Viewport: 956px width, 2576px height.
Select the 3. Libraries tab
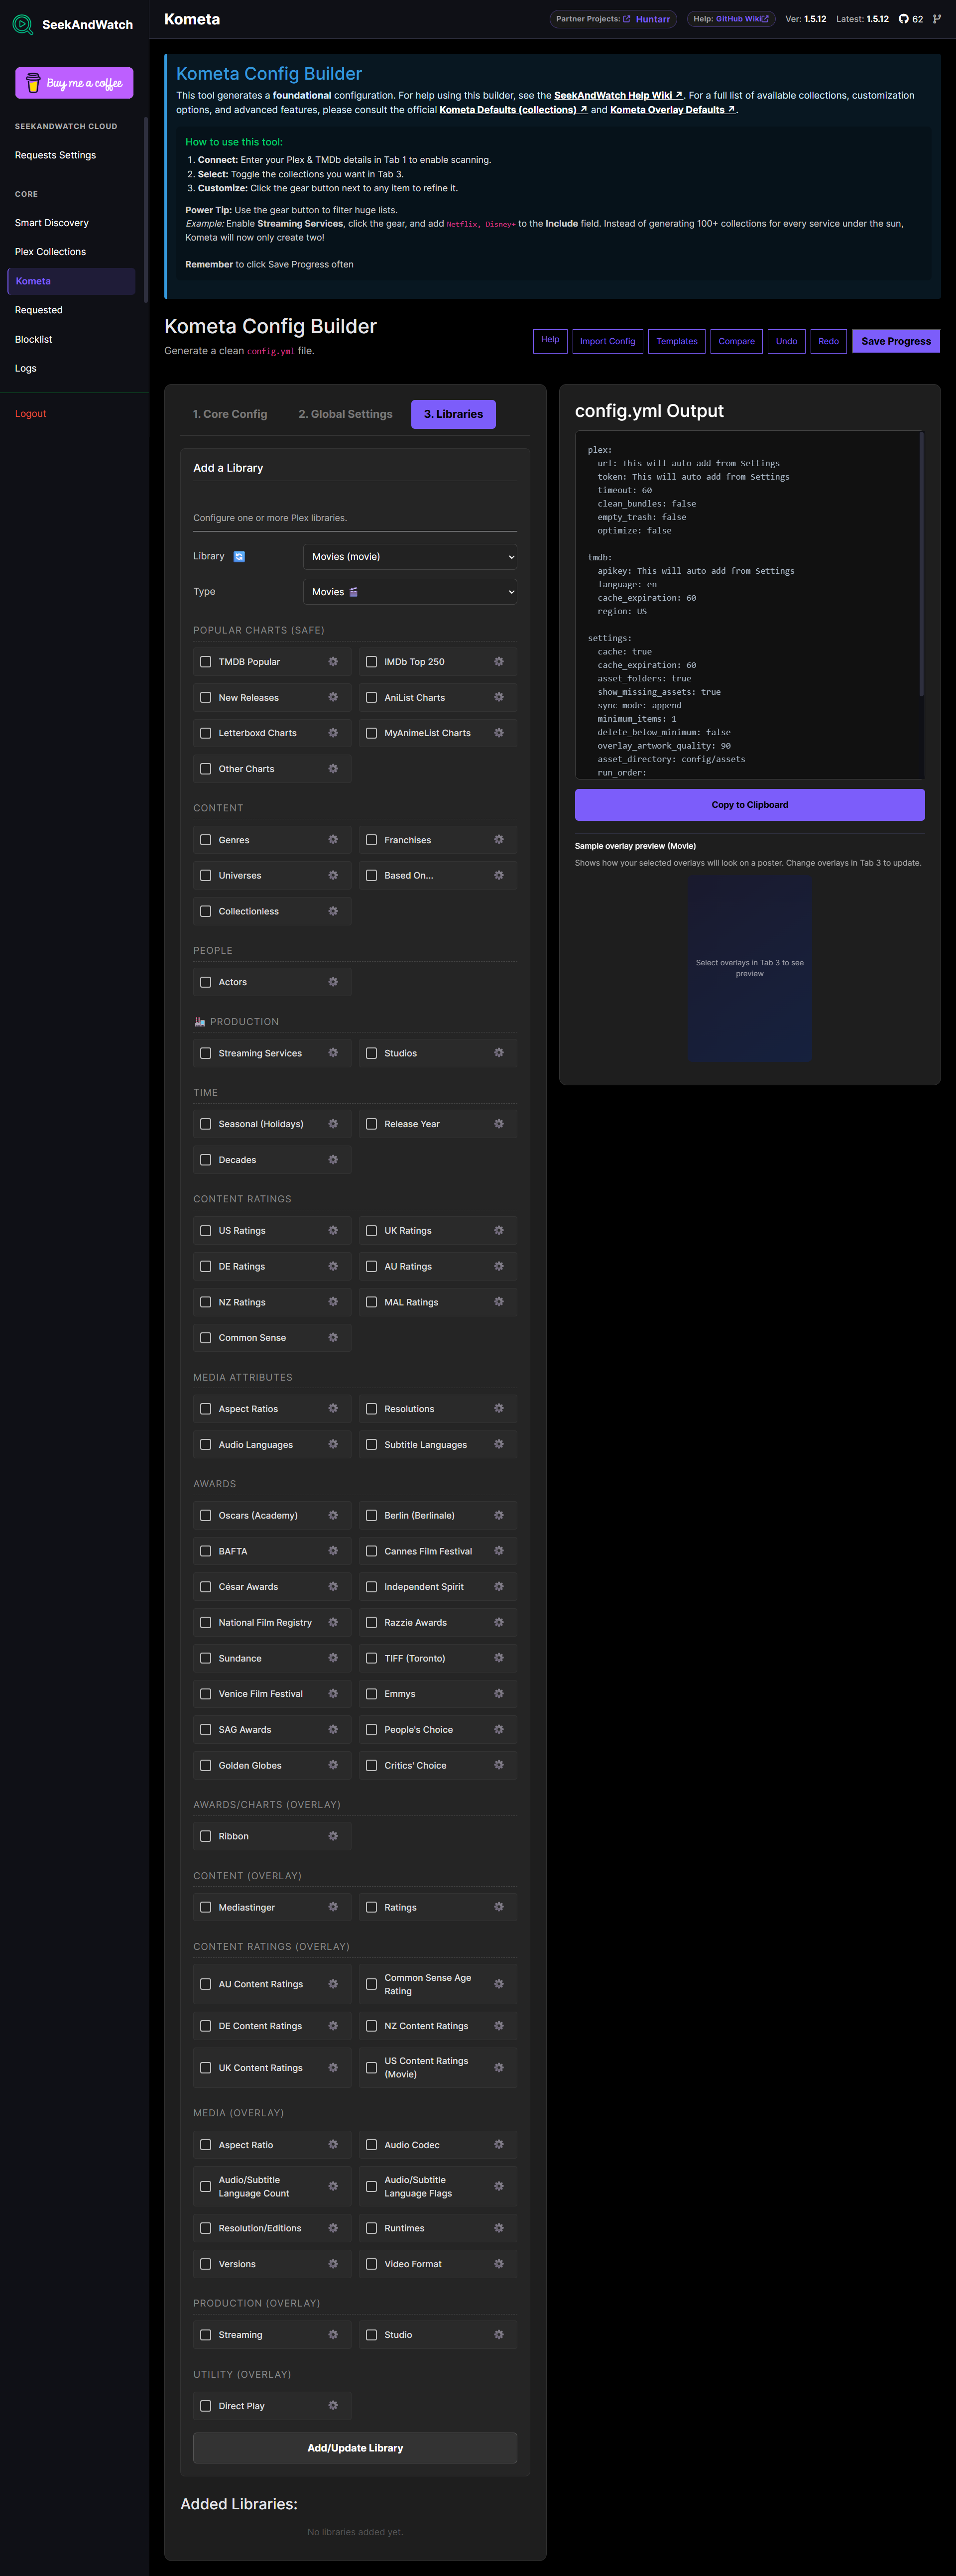[453, 414]
